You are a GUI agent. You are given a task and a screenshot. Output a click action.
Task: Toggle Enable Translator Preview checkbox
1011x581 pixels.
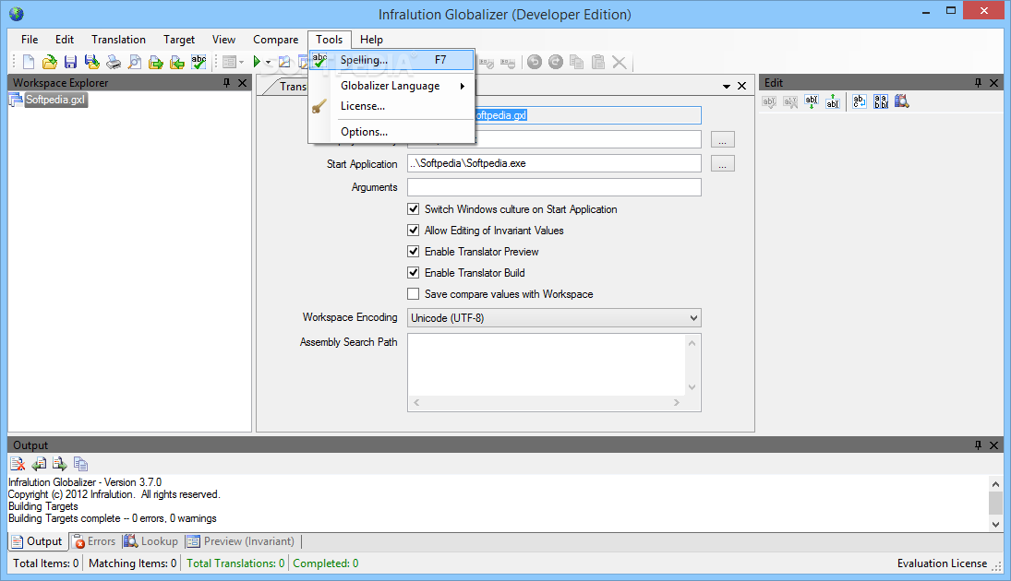414,252
